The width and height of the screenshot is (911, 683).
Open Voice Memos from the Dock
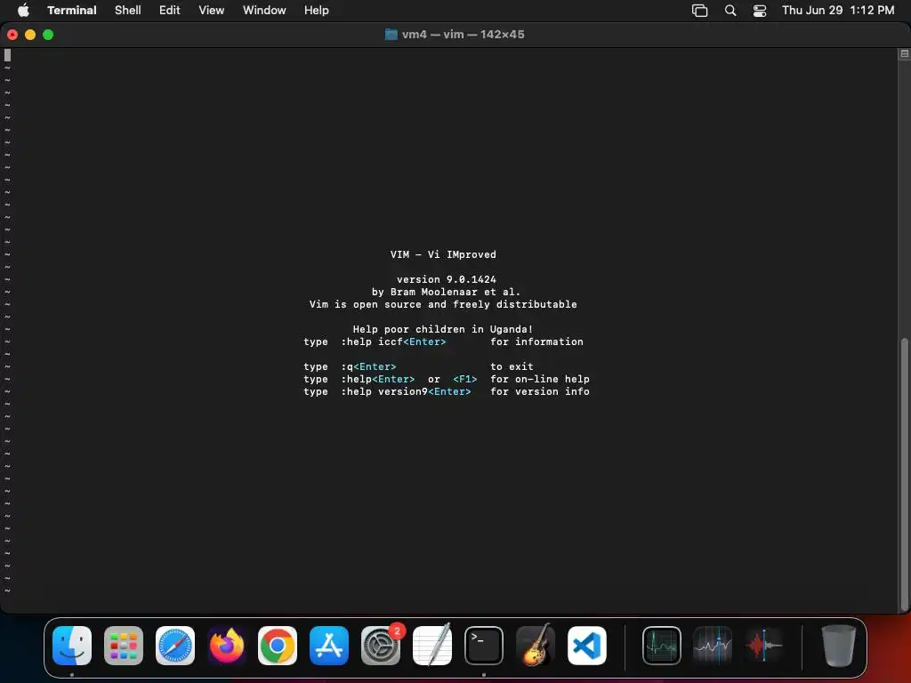pyautogui.click(x=764, y=646)
